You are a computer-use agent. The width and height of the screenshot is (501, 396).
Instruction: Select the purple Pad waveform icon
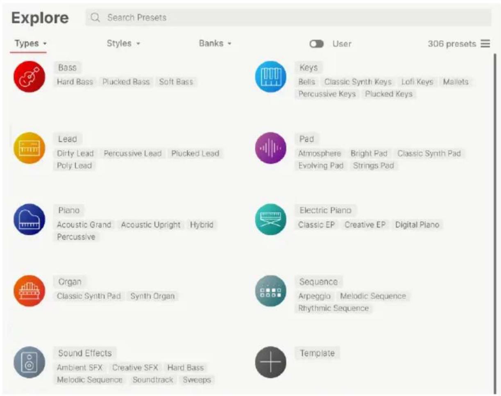[x=270, y=148]
